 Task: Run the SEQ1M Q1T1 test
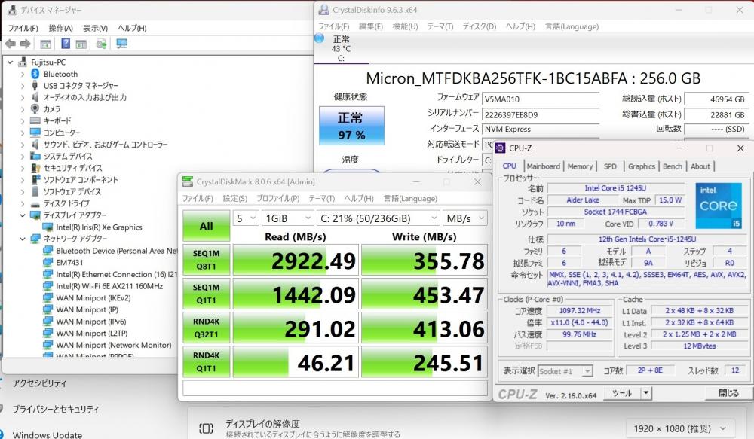[207, 294]
